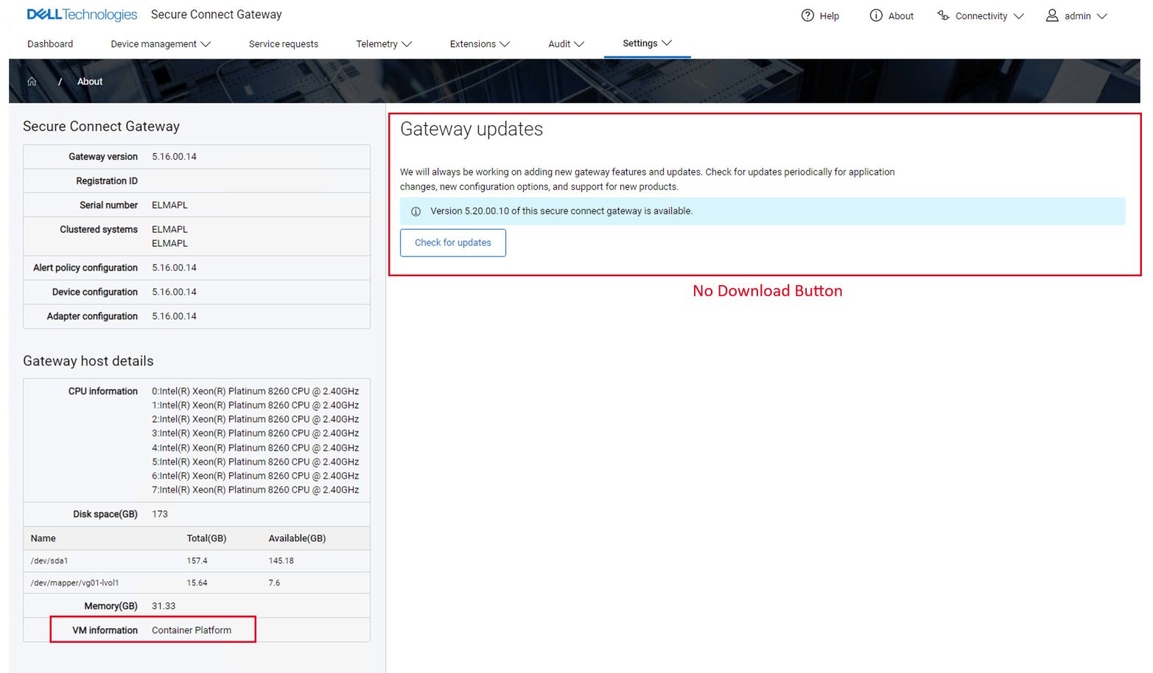Switch to the Dashboard tab
Image resolution: width=1153 pixels, height=673 pixels.
coord(50,43)
